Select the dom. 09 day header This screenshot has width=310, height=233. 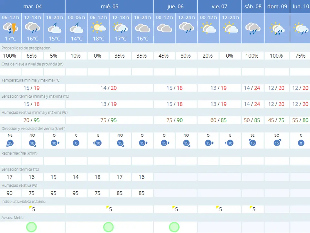pos(277,6)
